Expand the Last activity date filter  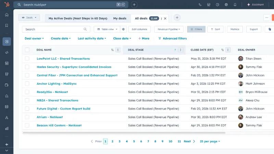[92, 38]
